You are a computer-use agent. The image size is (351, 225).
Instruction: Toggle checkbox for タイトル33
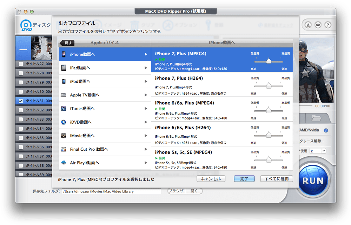[x=21, y=119]
